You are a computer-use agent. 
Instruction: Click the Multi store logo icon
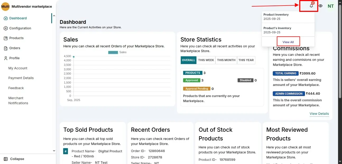pos(5,7)
